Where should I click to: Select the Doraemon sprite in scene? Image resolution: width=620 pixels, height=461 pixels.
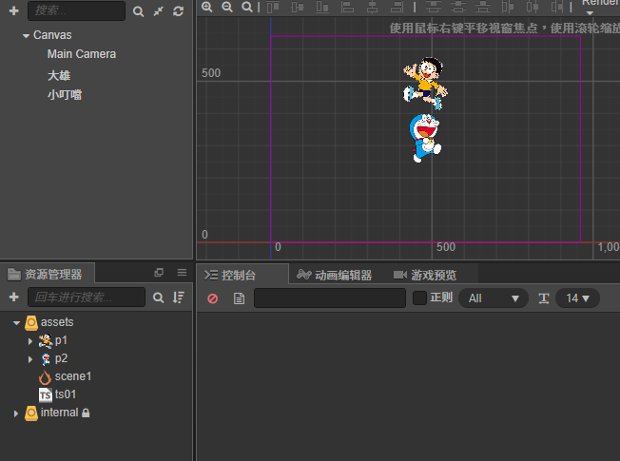coord(425,138)
